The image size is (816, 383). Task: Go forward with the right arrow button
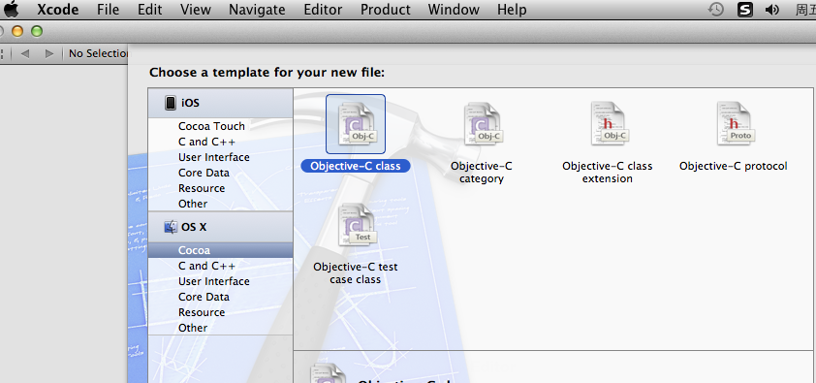(x=49, y=53)
